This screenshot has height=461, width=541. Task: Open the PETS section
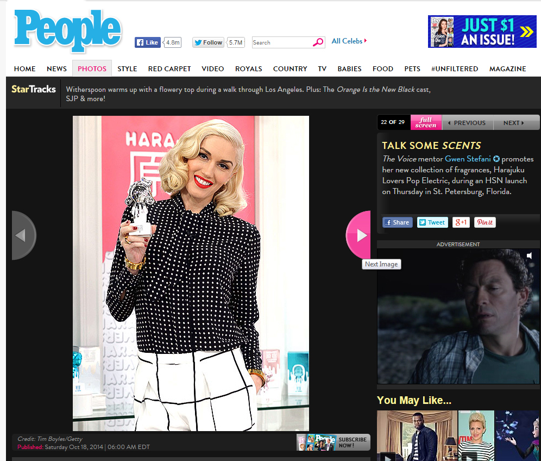click(412, 68)
